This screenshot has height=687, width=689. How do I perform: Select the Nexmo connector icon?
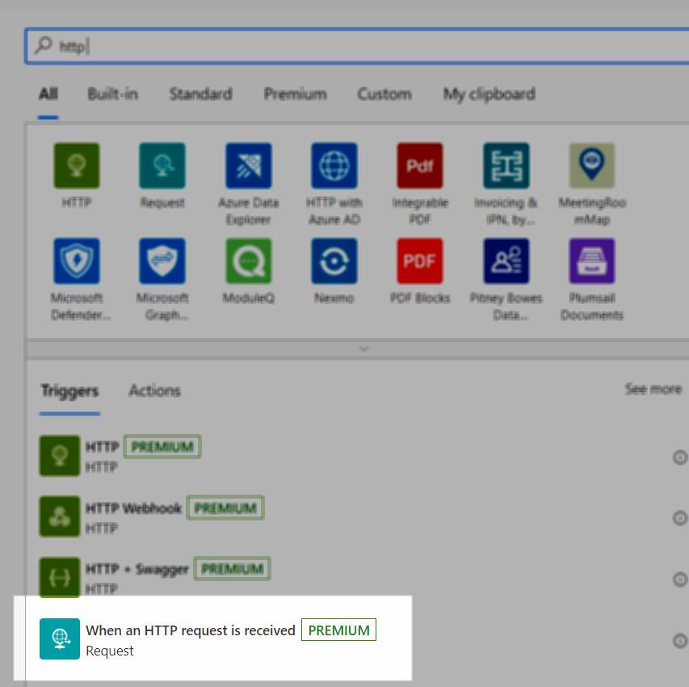pos(334,261)
